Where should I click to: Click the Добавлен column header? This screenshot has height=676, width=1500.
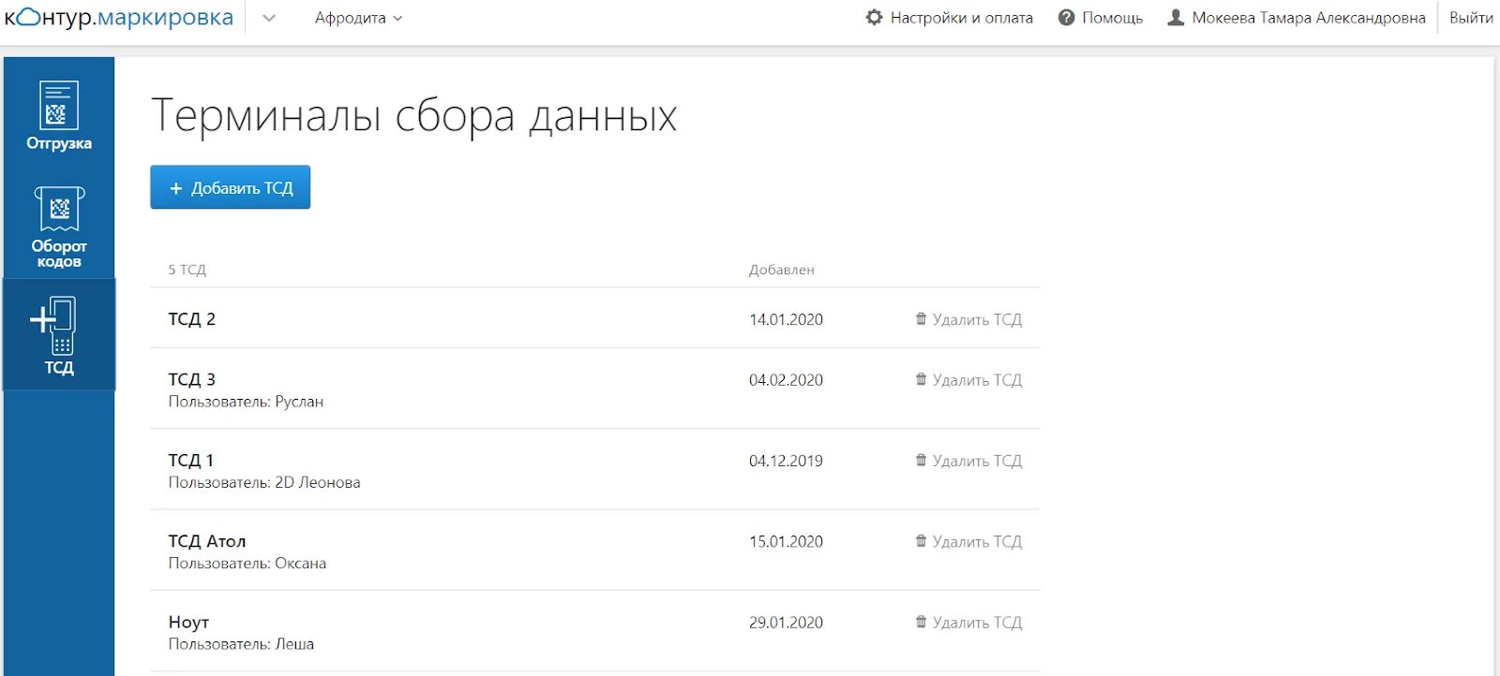pyautogui.click(x=782, y=270)
